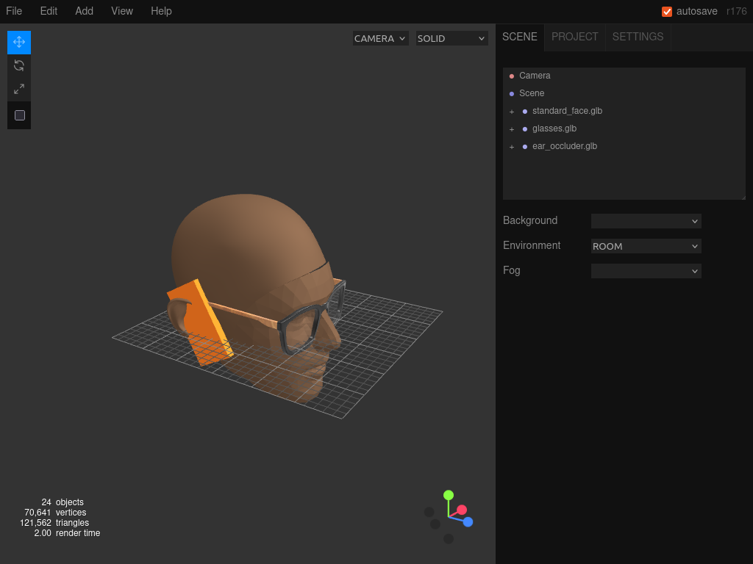Expand standard_face.glb node
Image resolution: width=753 pixels, height=564 pixels.
[512, 112]
